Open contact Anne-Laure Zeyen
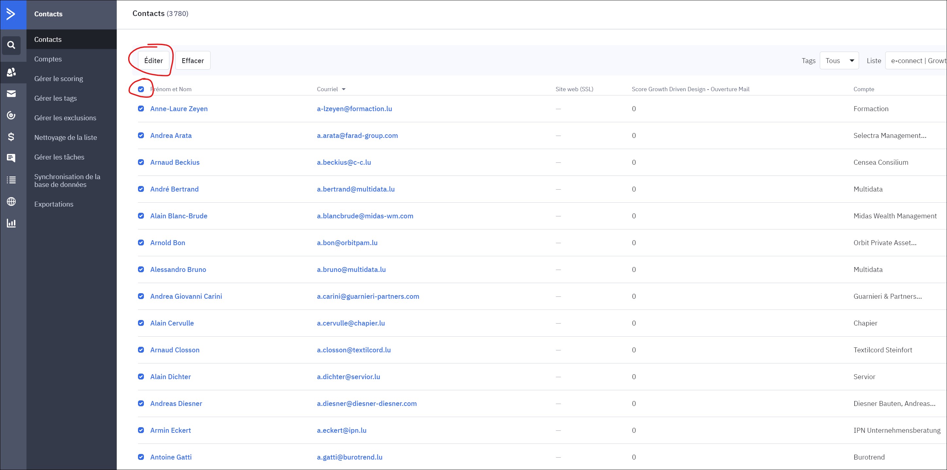 179,109
